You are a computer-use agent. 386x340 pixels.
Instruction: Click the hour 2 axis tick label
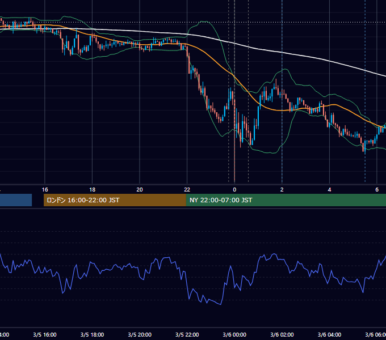(x=282, y=190)
